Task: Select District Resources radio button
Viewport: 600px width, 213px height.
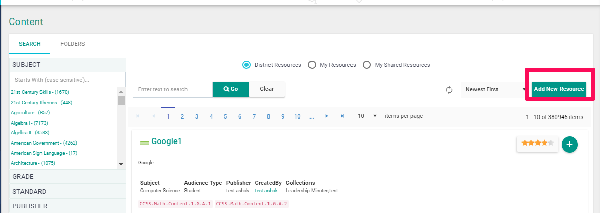Action: point(246,65)
